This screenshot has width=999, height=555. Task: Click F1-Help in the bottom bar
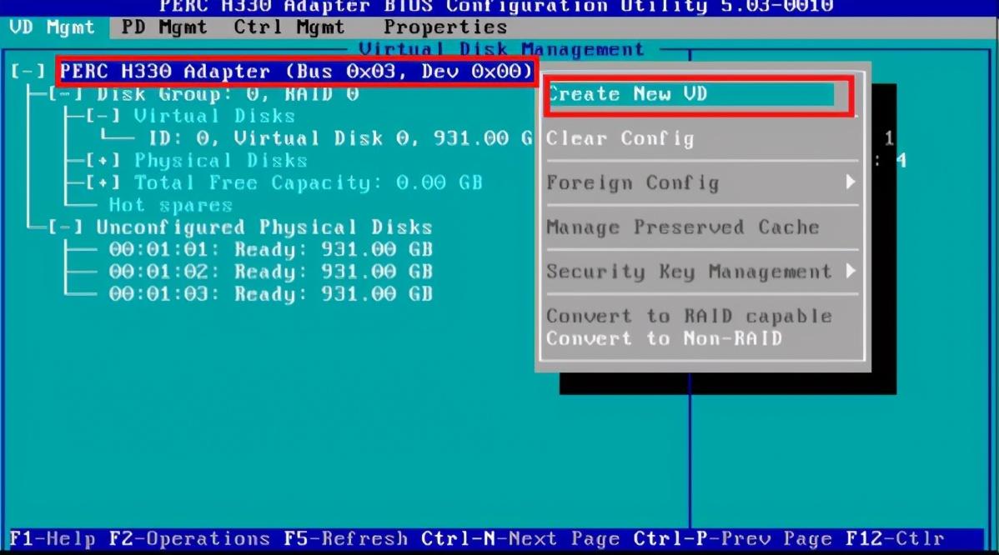(x=53, y=539)
